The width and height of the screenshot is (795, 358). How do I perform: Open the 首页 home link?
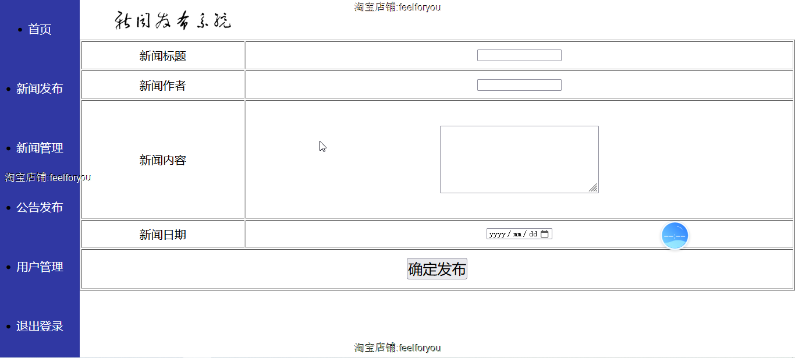[x=40, y=29]
